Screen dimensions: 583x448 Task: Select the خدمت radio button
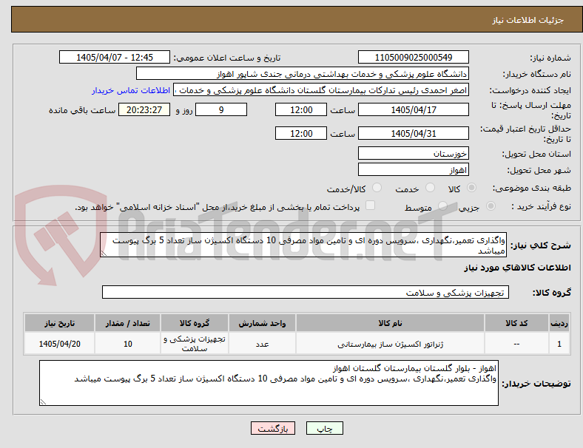(x=430, y=188)
